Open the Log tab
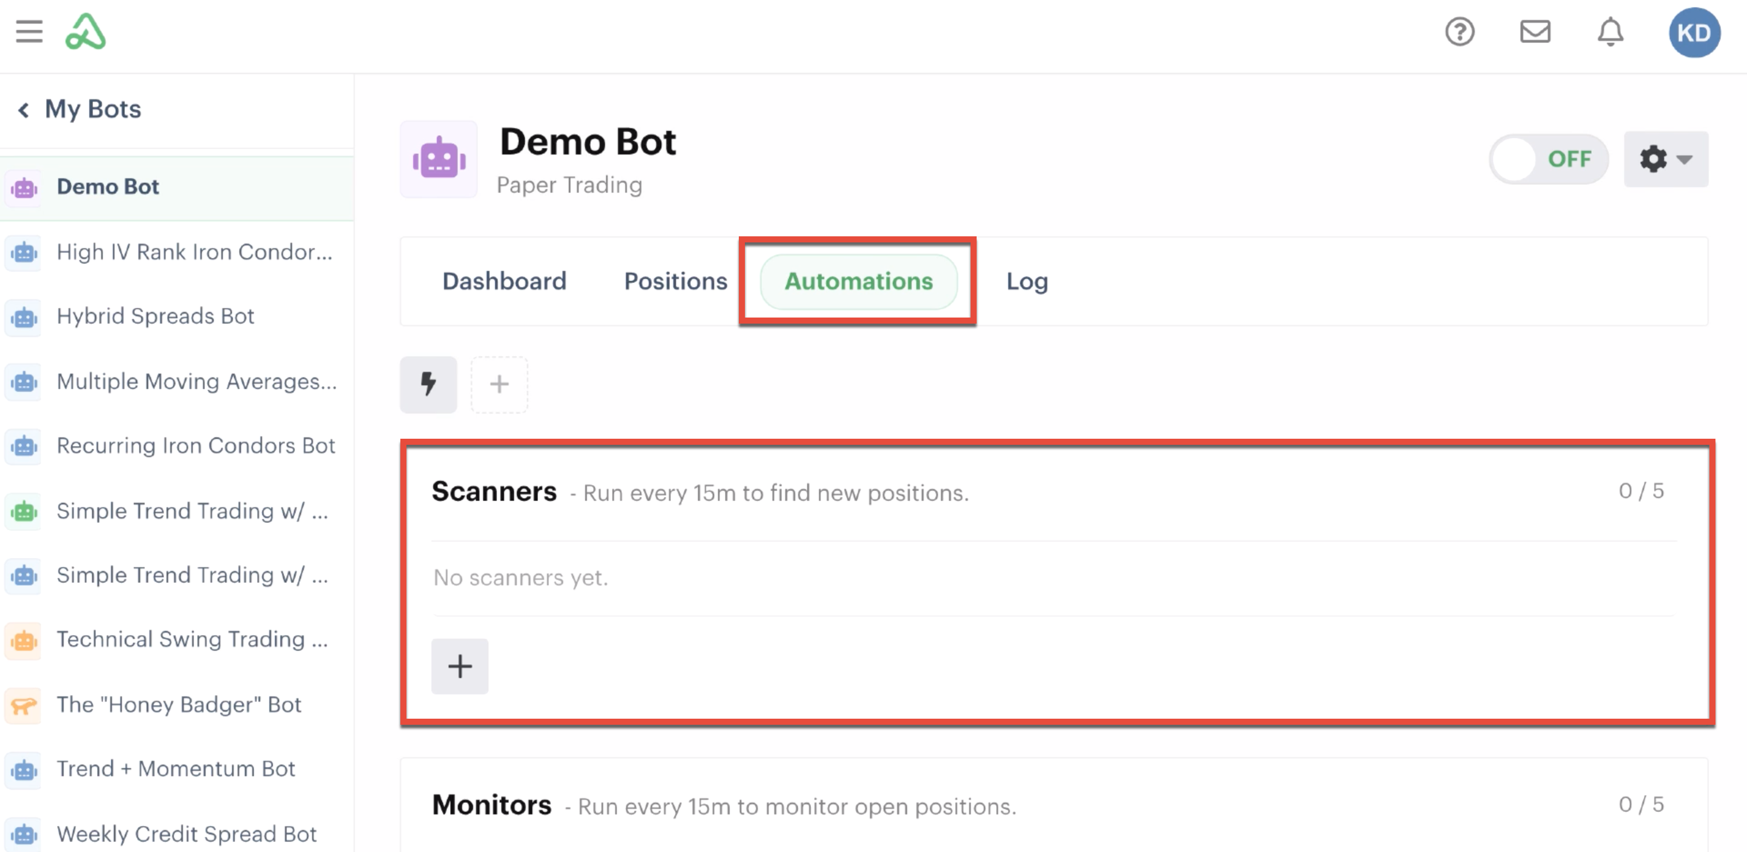Image resolution: width=1747 pixels, height=852 pixels. click(x=1027, y=281)
